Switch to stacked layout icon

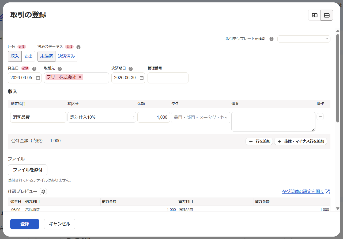tap(327, 15)
